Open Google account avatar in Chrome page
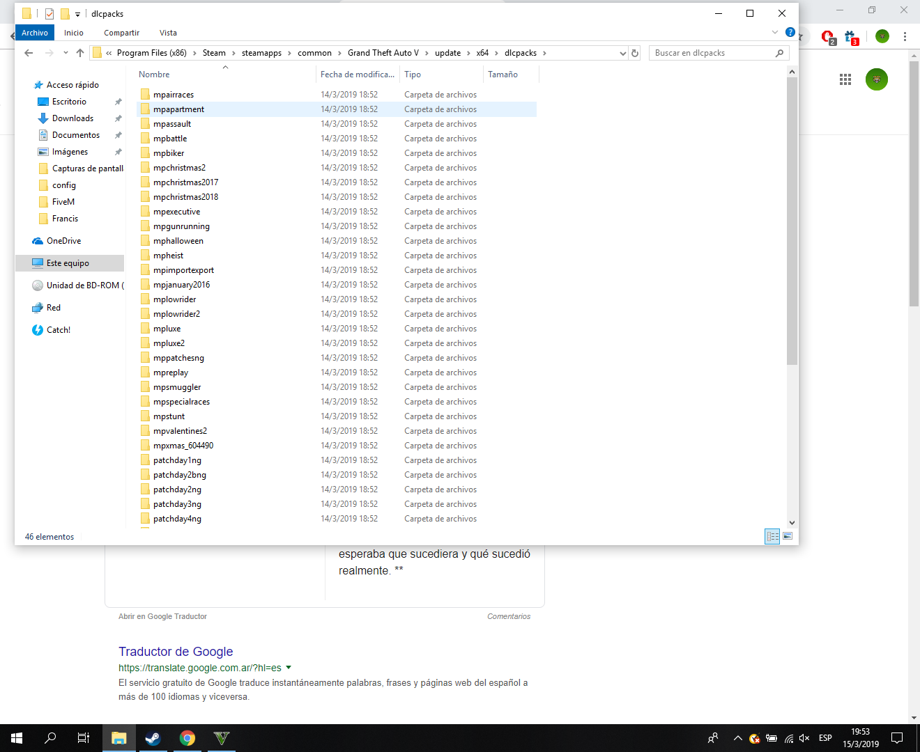The height and width of the screenshot is (752, 920). point(877,79)
